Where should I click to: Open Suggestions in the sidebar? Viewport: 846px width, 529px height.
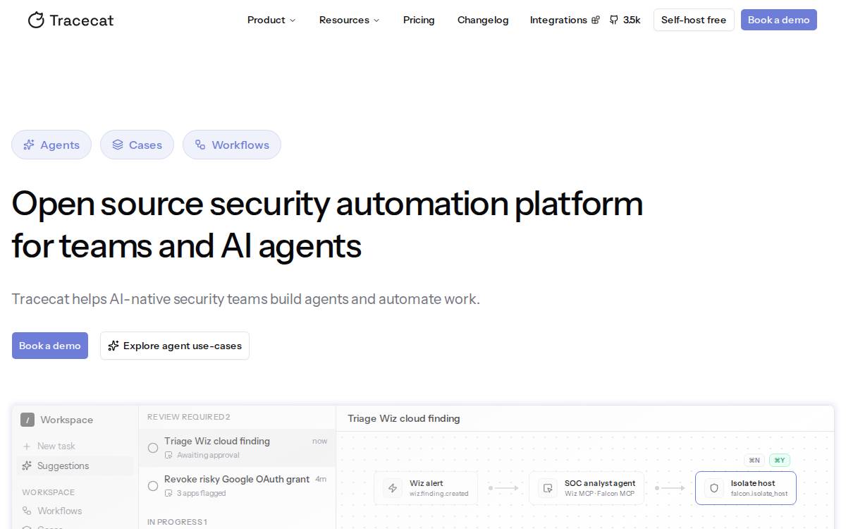coord(75,466)
